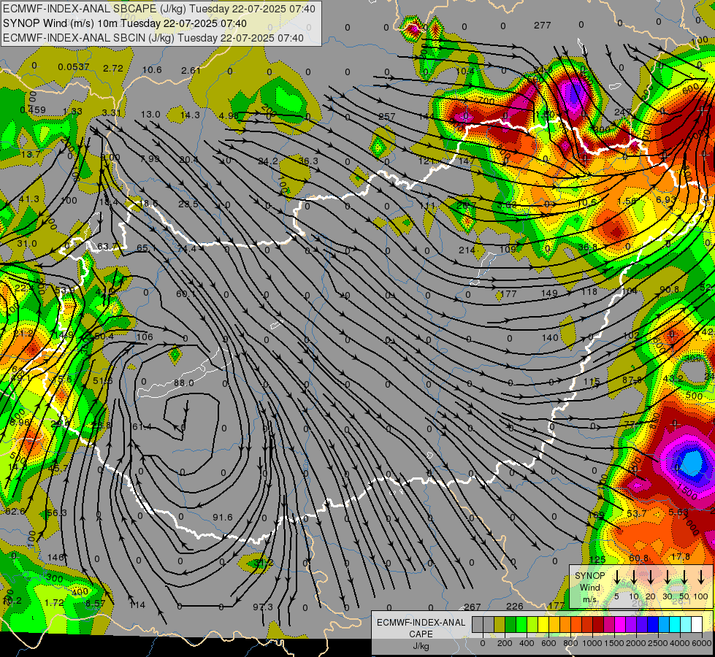Click the 90.8 map value
This screenshot has width=715, height=657.
click(670, 290)
